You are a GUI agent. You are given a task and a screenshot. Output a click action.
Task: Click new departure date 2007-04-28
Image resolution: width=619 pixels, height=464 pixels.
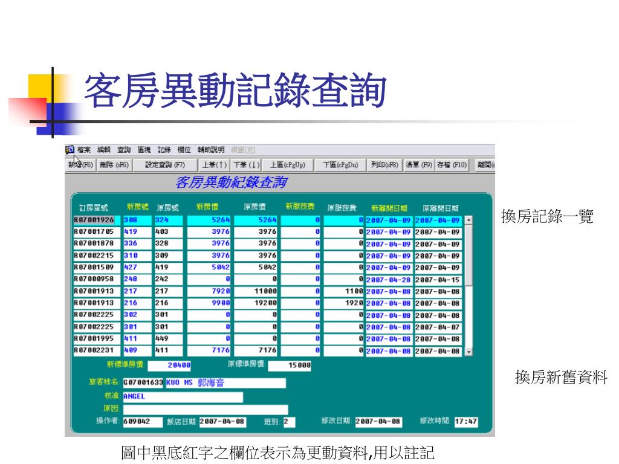pyautogui.click(x=389, y=279)
